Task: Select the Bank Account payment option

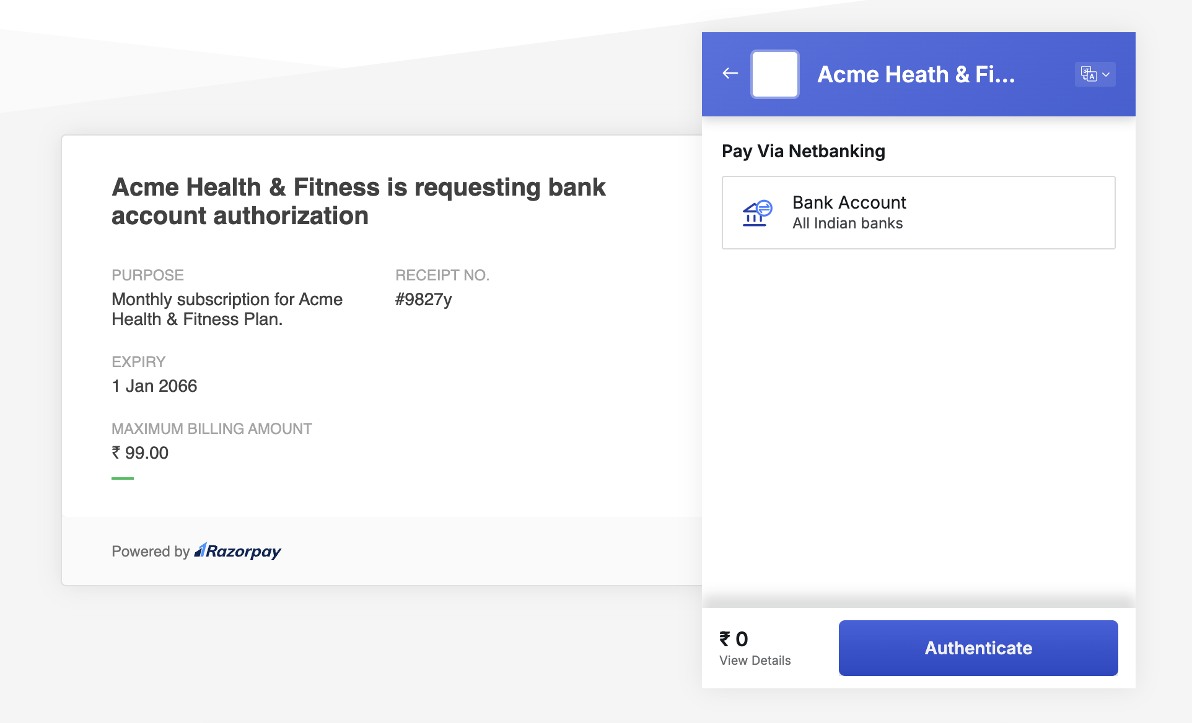Action: pyautogui.click(x=918, y=212)
